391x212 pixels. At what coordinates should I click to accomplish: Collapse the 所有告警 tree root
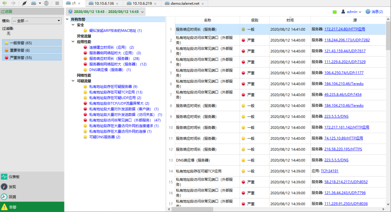[68, 20]
